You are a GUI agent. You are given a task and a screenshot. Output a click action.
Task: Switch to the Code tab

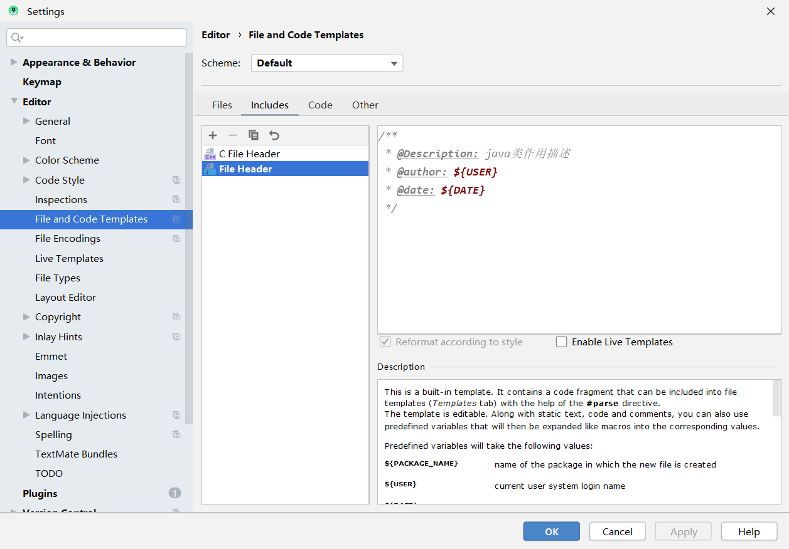click(x=320, y=105)
